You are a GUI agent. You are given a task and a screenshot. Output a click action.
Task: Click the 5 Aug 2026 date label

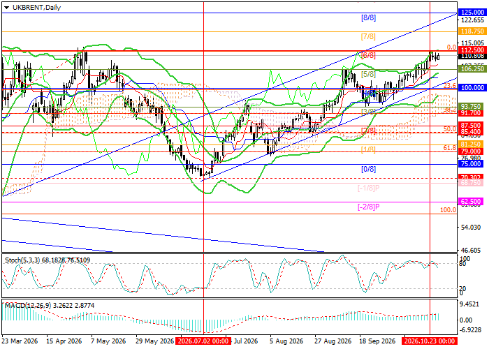click(x=286, y=341)
